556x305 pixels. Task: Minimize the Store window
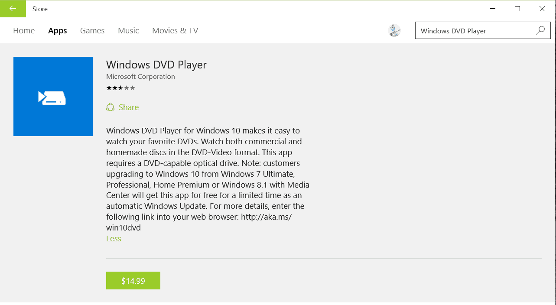point(493,9)
